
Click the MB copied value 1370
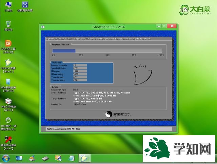click(80, 71)
